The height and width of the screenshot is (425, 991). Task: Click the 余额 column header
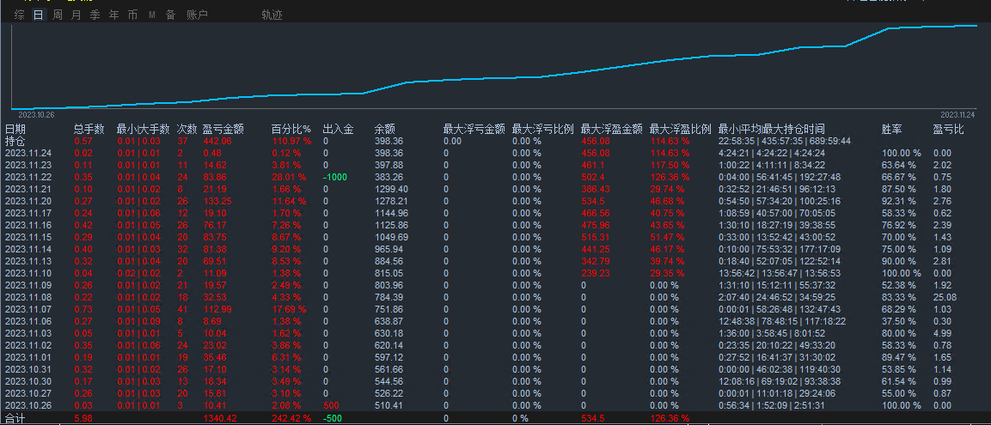(x=385, y=130)
